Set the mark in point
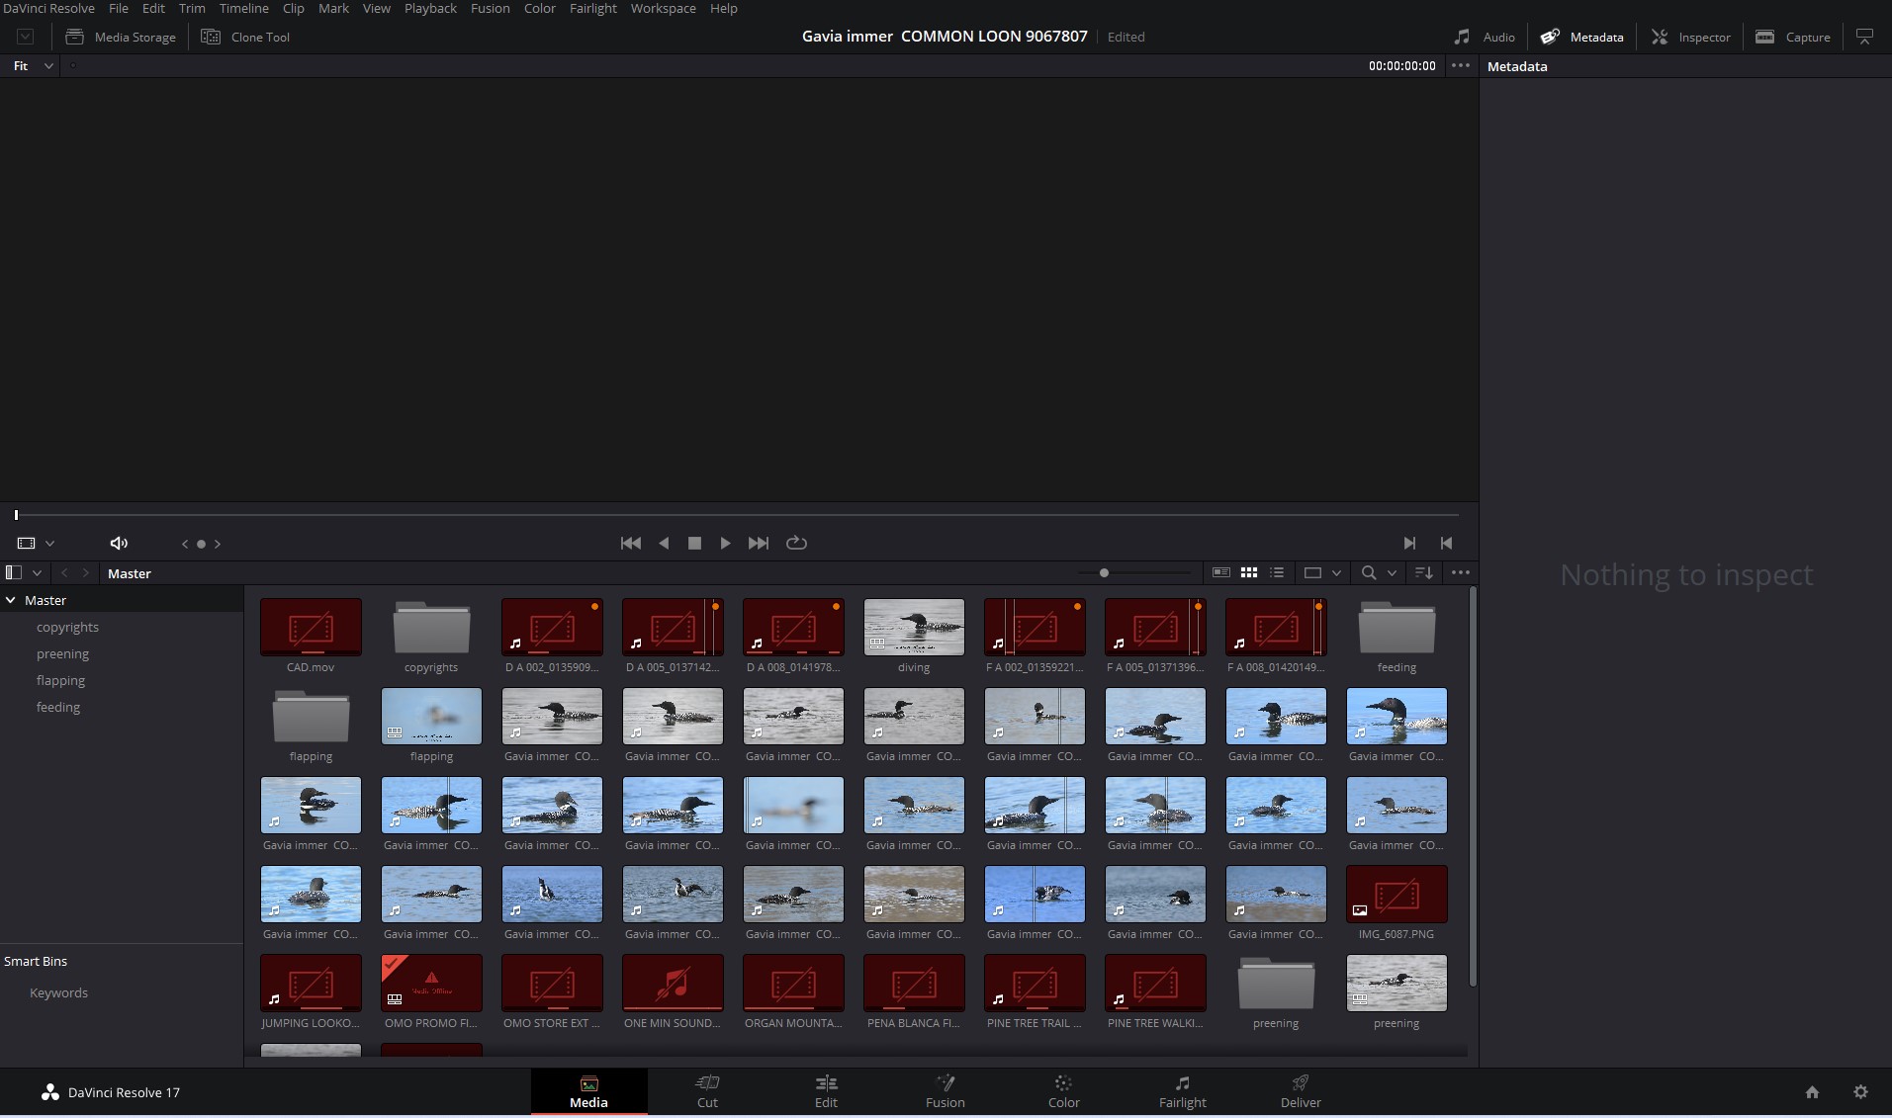Image resolution: width=1892 pixels, height=1118 pixels. tap(1409, 543)
